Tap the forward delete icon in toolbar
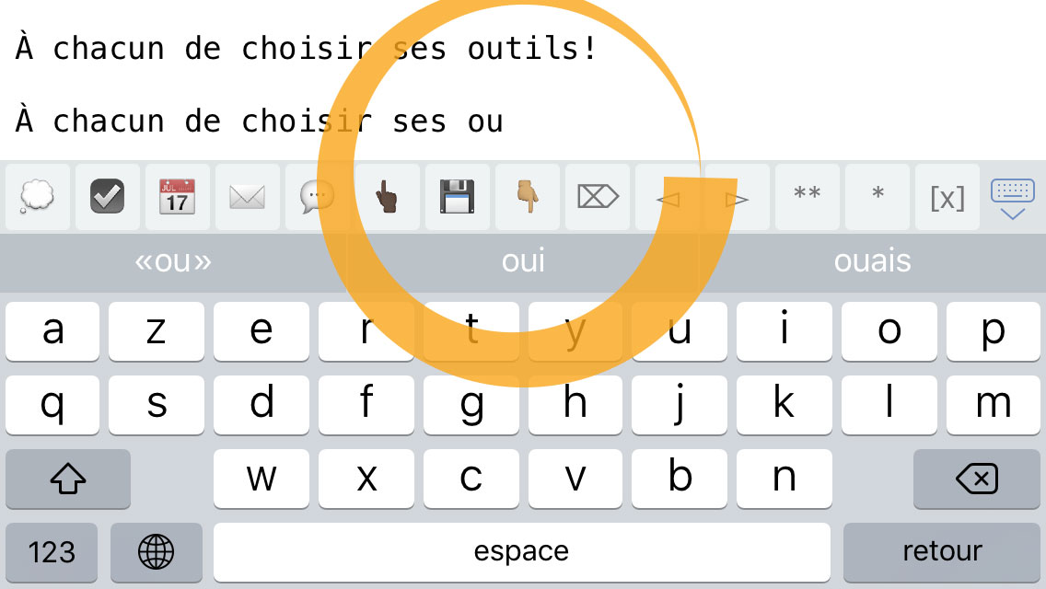The image size is (1046, 589). 597,198
